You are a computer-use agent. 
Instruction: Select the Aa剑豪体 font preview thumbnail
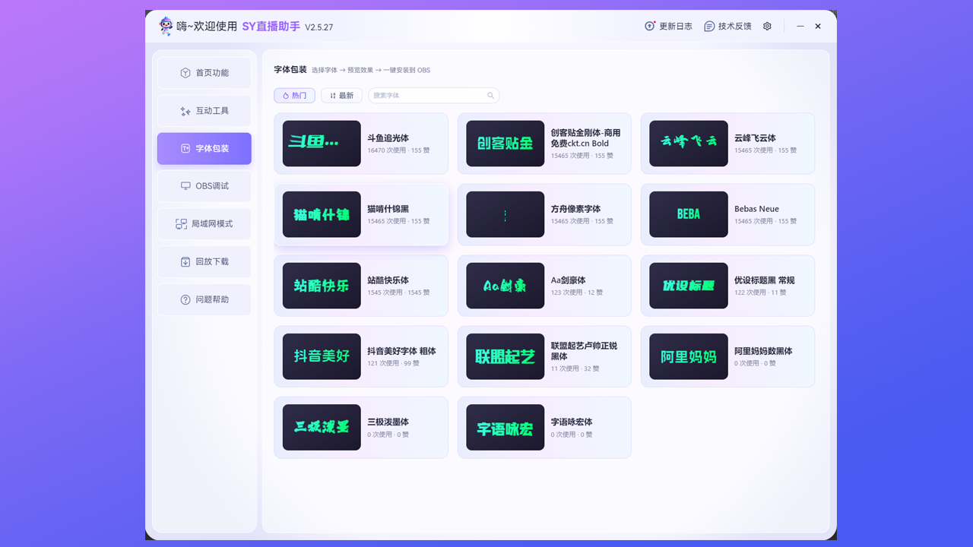tap(506, 286)
